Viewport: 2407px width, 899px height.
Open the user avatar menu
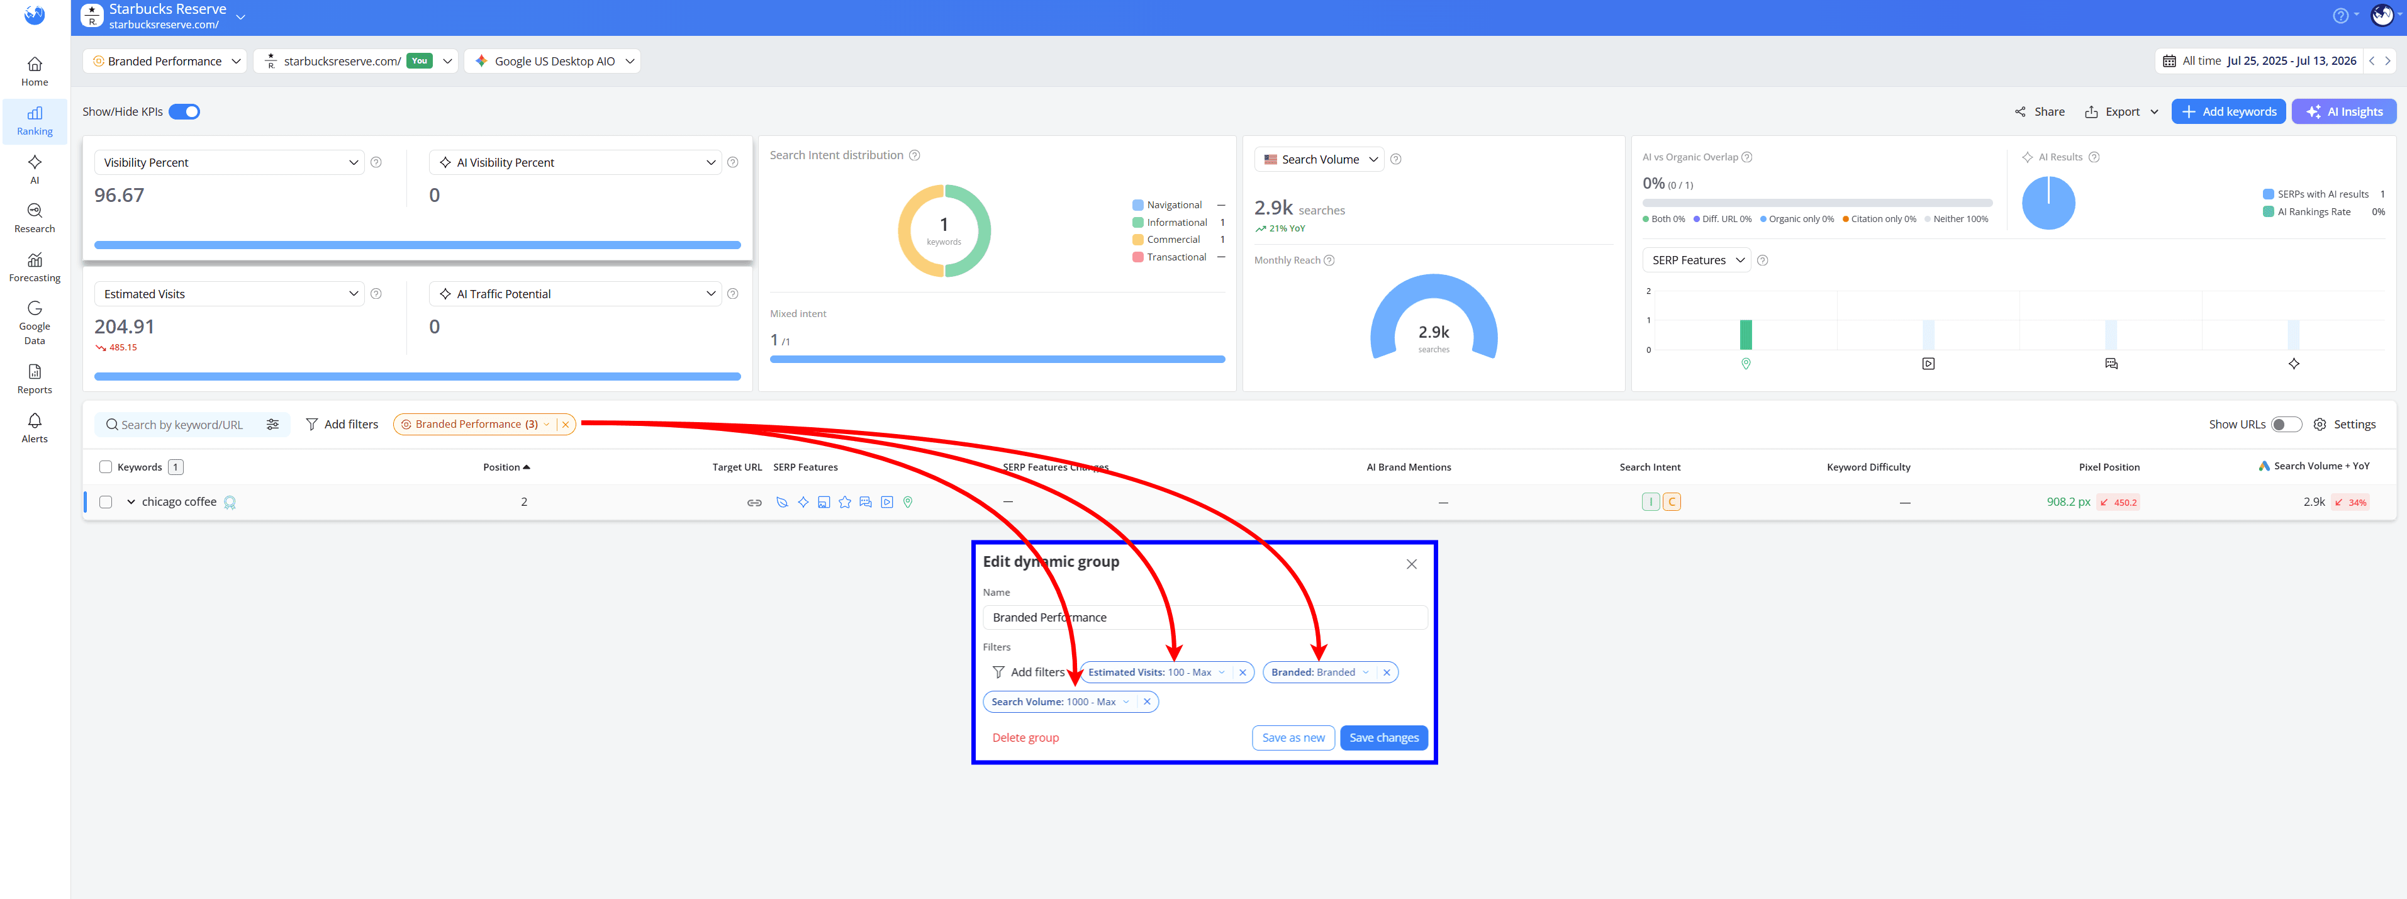coord(2382,16)
